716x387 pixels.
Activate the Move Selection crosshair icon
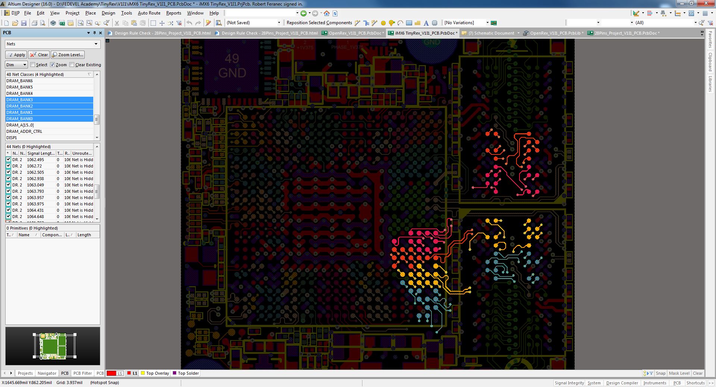pos(162,23)
